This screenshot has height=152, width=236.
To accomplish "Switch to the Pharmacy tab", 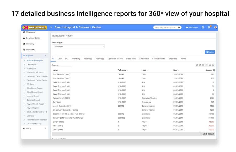I will click(x=76, y=59).
